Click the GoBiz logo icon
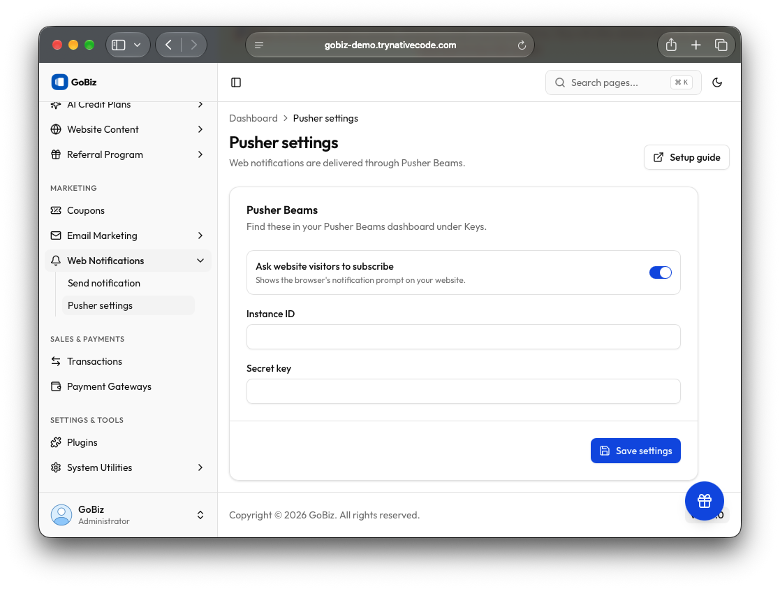The image size is (780, 589). (59, 82)
